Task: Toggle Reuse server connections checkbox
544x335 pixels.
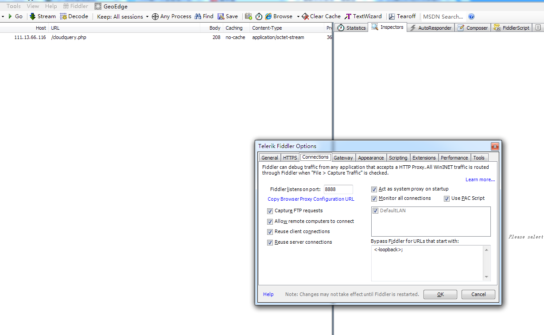Action: pos(270,242)
